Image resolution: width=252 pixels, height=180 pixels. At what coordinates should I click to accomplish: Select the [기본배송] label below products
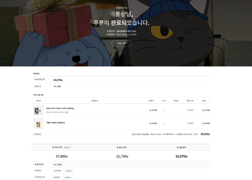tap(37, 134)
